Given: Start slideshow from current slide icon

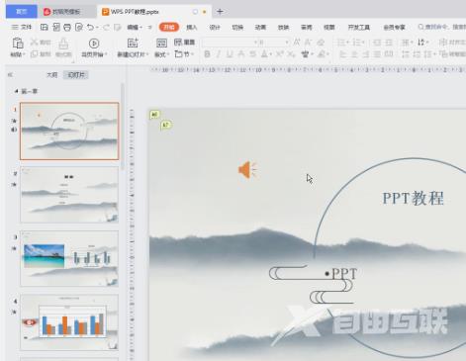Looking at the screenshot, I should click(x=94, y=44).
